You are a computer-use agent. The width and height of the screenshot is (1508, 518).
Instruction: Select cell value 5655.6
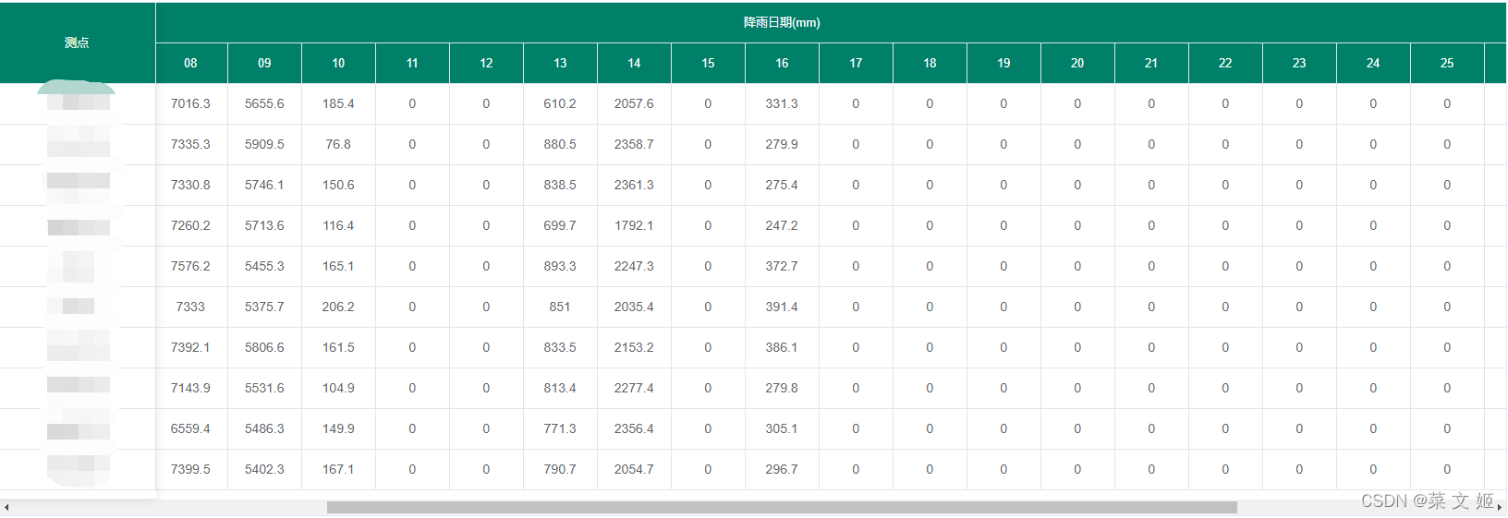tap(264, 103)
